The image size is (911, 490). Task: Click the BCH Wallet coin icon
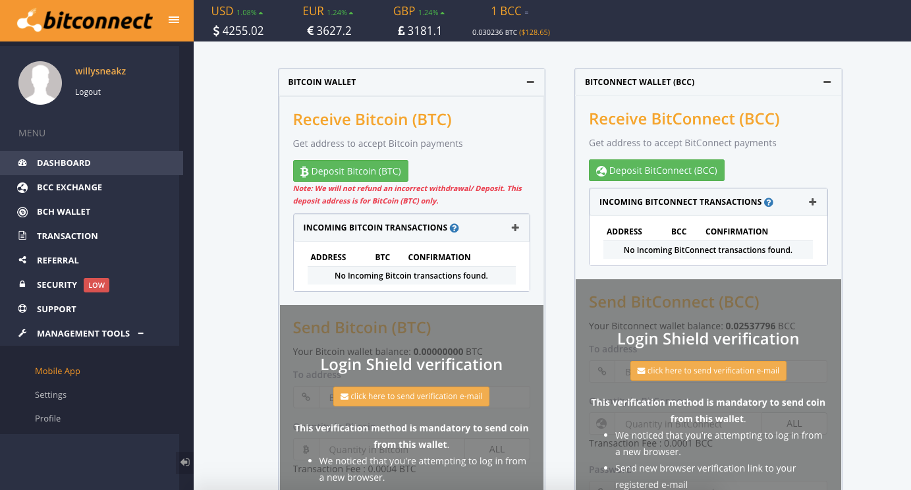point(22,211)
